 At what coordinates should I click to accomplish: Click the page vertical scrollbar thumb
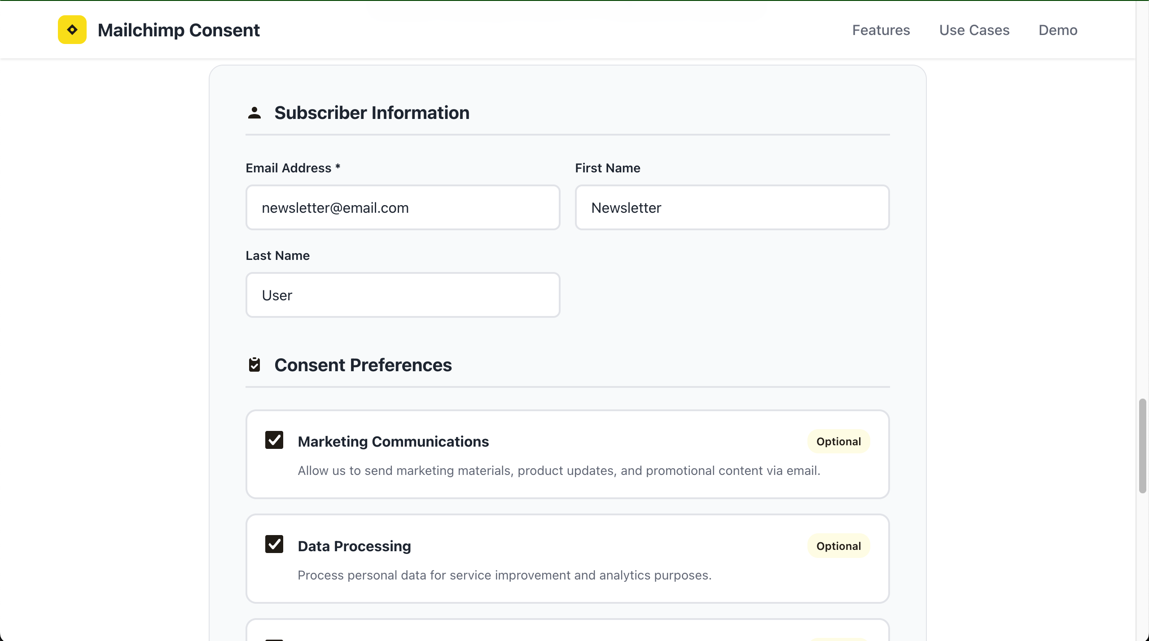coord(1143,446)
